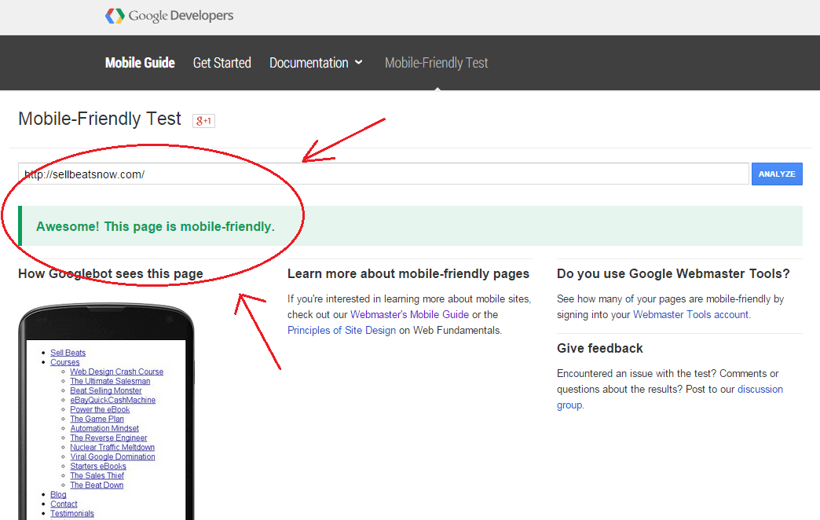Click 'Do you use Google Webmaster Tools?' heading
820x520 pixels.
coord(673,273)
